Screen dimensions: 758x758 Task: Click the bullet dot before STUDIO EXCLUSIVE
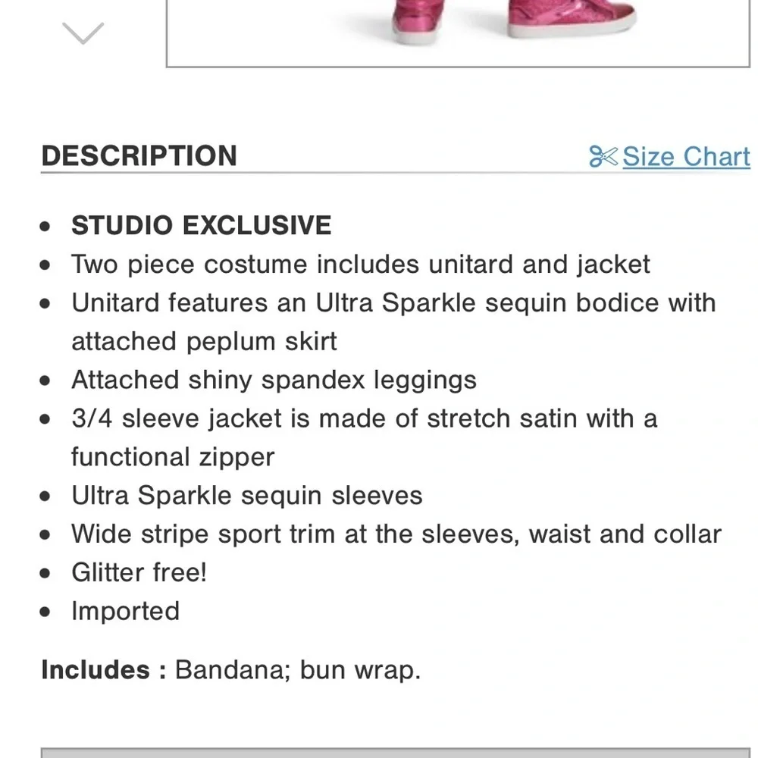[x=45, y=226]
